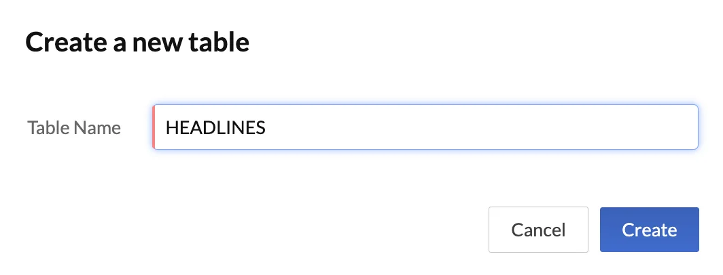Click the red required marker on the input
The height and width of the screenshot is (275, 723).
tap(154, 127)
